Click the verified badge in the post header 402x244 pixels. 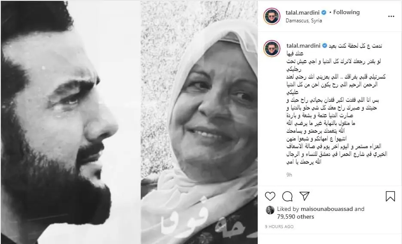[324, 12]
